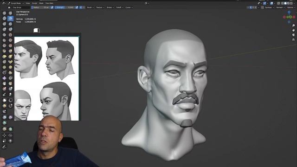The image size is (297, 167).
Task: Switch to solid viewport shading
Action: pos(285,3)
